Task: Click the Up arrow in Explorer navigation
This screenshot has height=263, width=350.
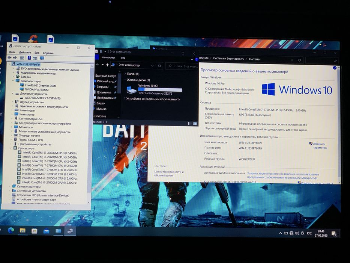Action: 107,65
